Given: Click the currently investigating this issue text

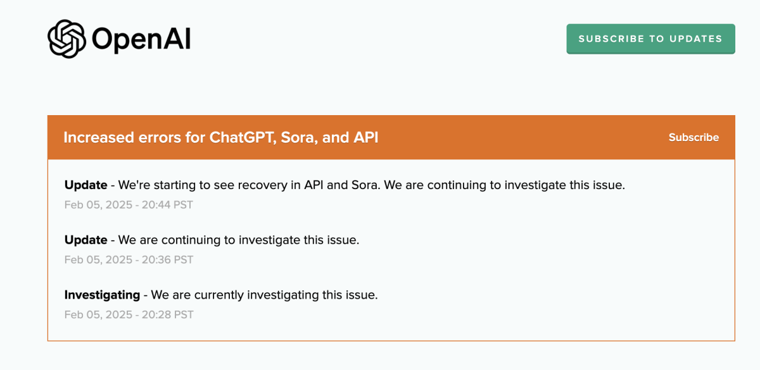Looking at the screenshot, I should pyautogui.click(x=264, y=295).
